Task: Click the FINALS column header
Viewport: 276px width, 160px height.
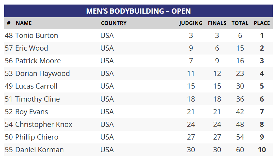Action: [217, 23]
